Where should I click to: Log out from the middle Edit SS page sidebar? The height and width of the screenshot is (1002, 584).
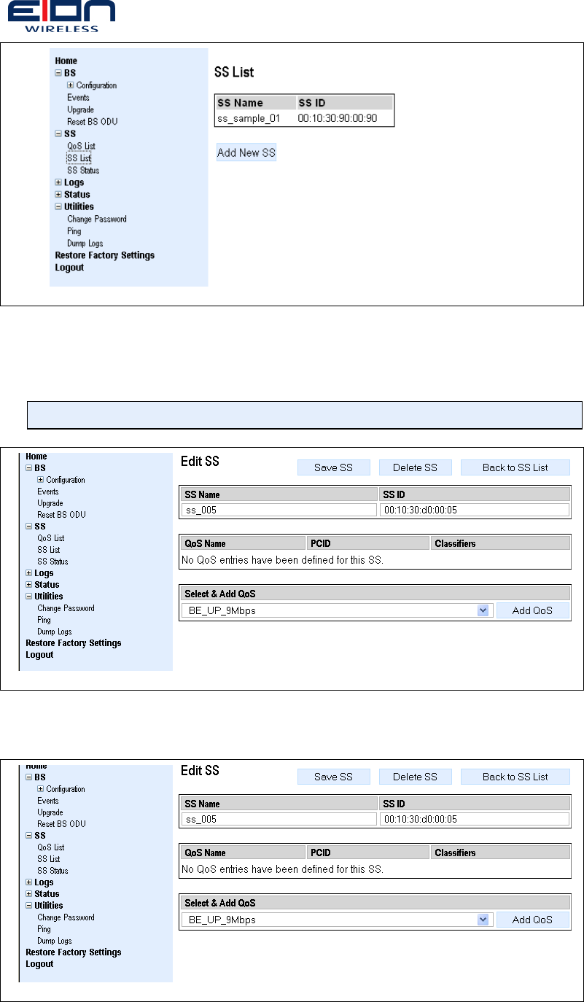click(x=39, y=655)
